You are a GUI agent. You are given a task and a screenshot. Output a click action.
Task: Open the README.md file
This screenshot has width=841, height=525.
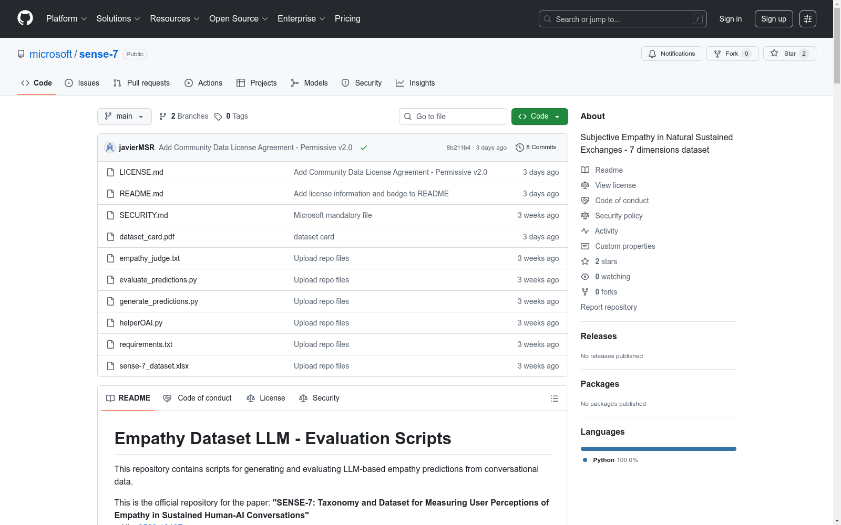coord(141,194)
